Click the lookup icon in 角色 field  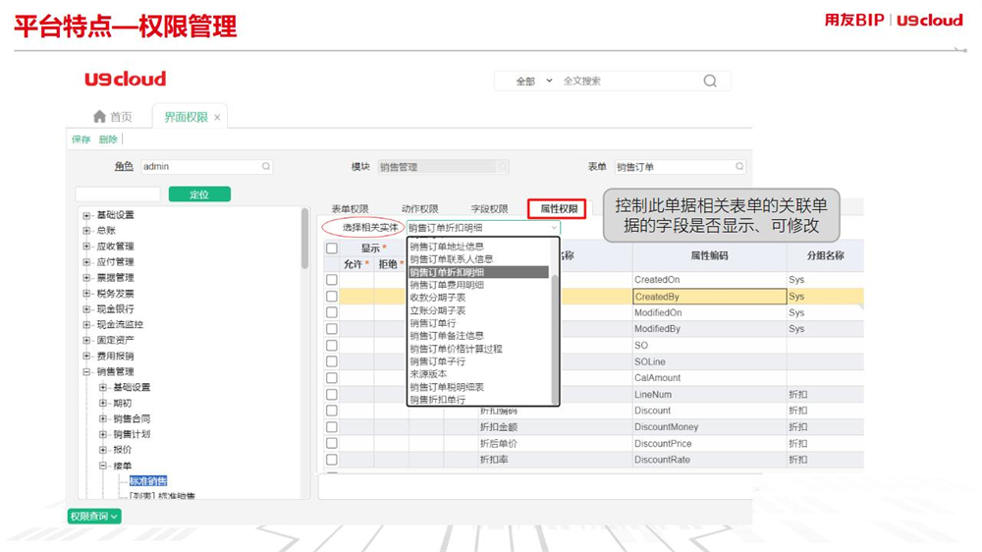266,166
